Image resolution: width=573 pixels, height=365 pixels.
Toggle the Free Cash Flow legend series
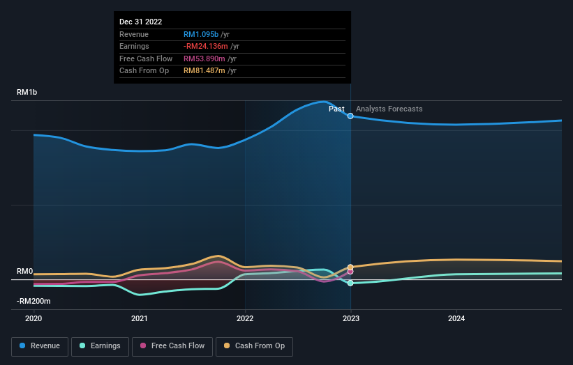point(172,346)
